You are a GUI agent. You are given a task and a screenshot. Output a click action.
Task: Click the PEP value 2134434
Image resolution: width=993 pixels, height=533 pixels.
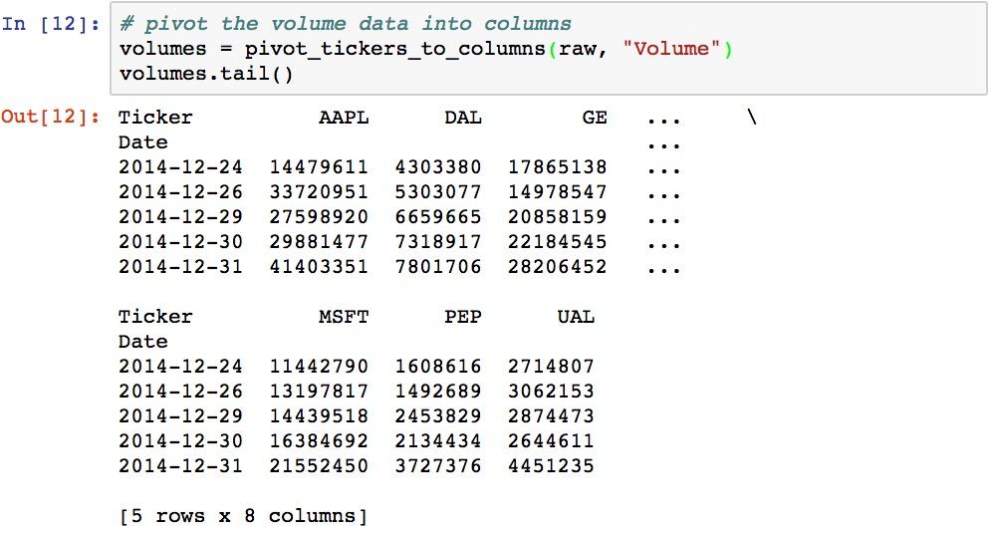tap(438, 440)
